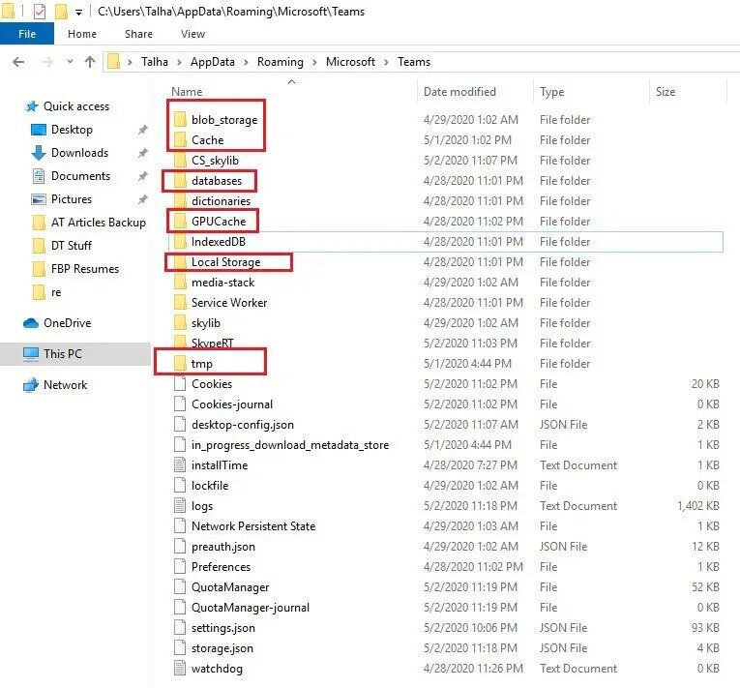The height and width of the screenshot is (688, 740).
Task: Select the CS_skylib folder icon
Action: 180,160
